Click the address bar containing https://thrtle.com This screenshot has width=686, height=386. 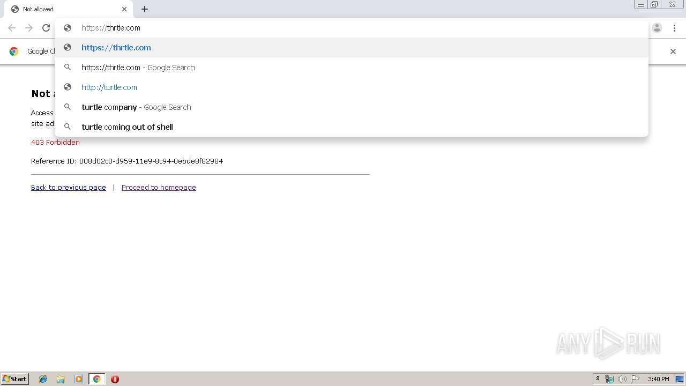point(352,28)
